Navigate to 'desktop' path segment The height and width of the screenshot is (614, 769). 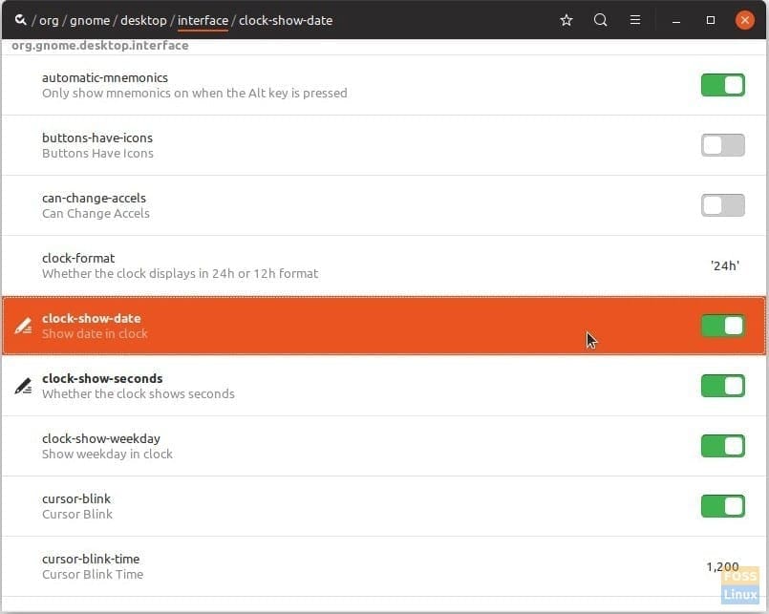(x=143, y=21)
